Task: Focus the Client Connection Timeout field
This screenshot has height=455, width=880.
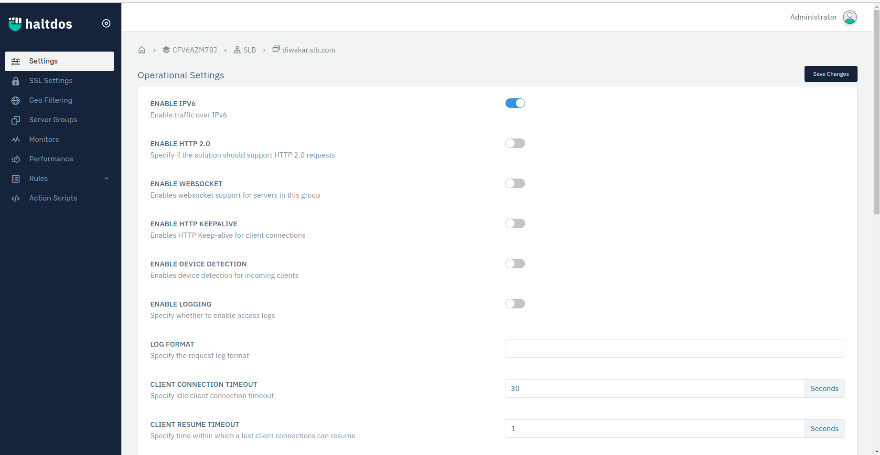Action: (655, 389)
